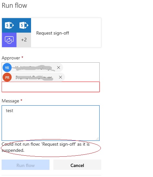153x177 pixels.
Task: Focus the empty approver search field
Action: pos(51,87)
